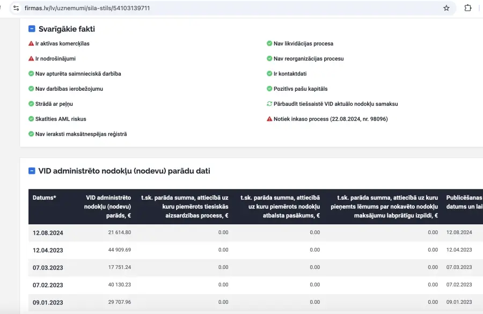Click the Nav reorganizācijas procesu text
This screenshot has height=314, width=483.
click(309, 59)
